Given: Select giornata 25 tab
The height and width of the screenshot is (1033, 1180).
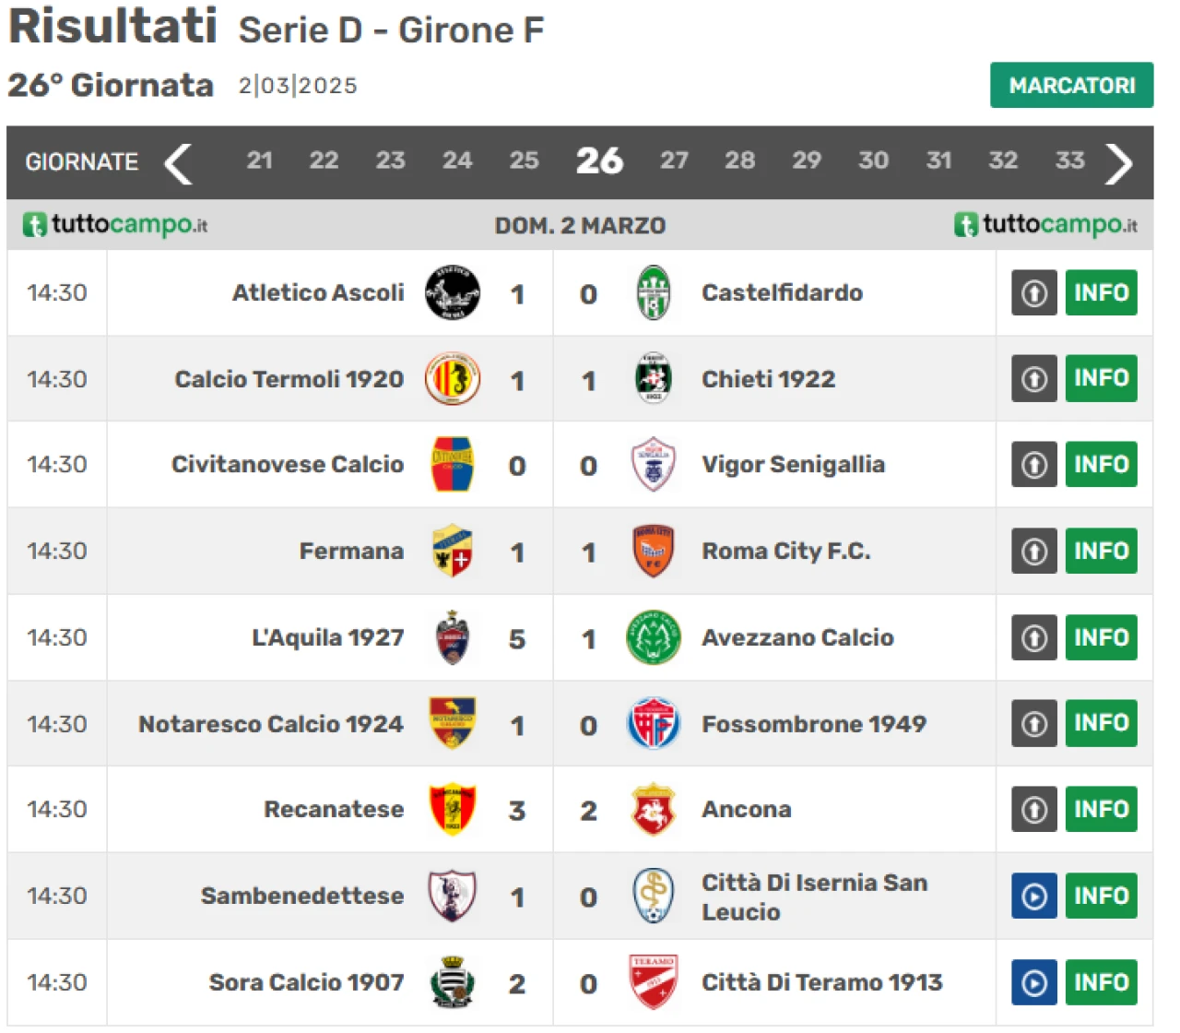Looking at the screenshot, I should (x=524, y=160).
